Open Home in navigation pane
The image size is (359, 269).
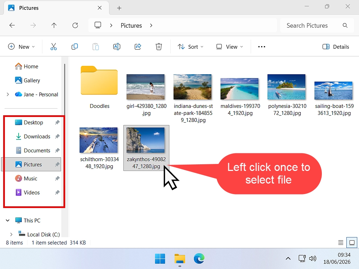pyautogui.click(x=27, y=66)
